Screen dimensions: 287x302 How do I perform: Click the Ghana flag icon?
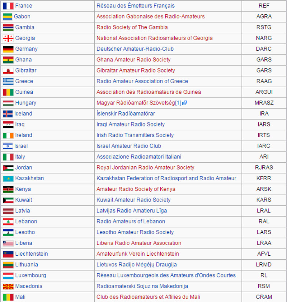(8, 60)
